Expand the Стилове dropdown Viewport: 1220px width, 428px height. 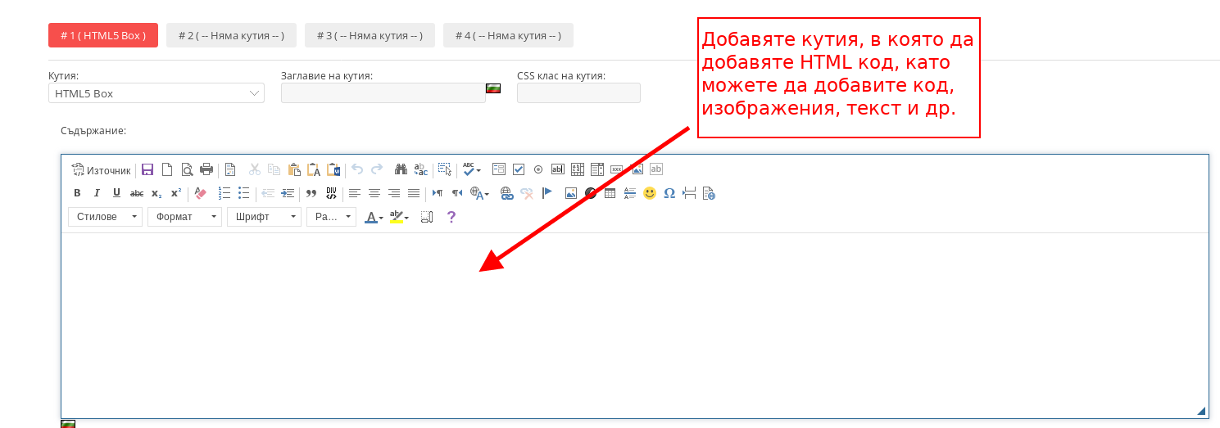point(105,217)
